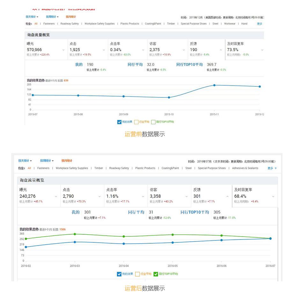Filter by Workwear industry
Screen dimensions: 295x304
230,24
